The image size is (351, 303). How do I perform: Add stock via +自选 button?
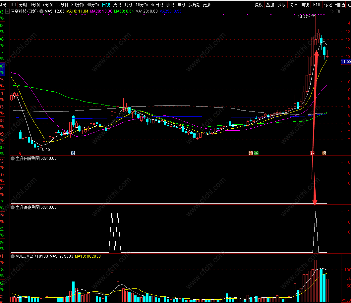(x=340, y=5)
